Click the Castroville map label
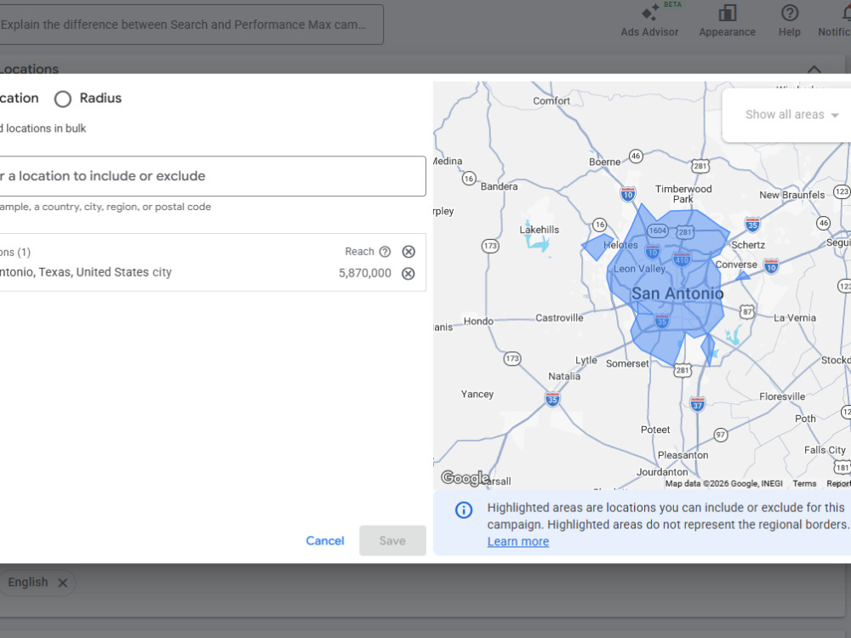The width and height of the screenshot is (851, 638). pyautogui.click(x=559, y=318)
